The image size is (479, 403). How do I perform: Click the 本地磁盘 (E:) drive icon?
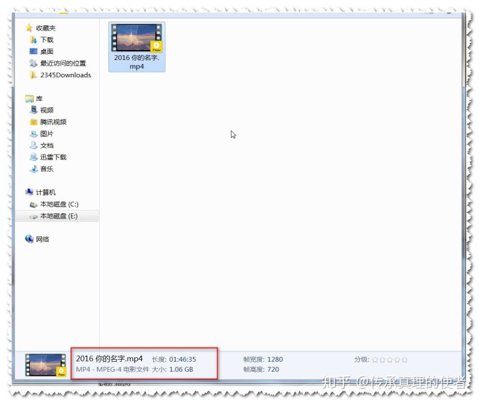[33, 216]
